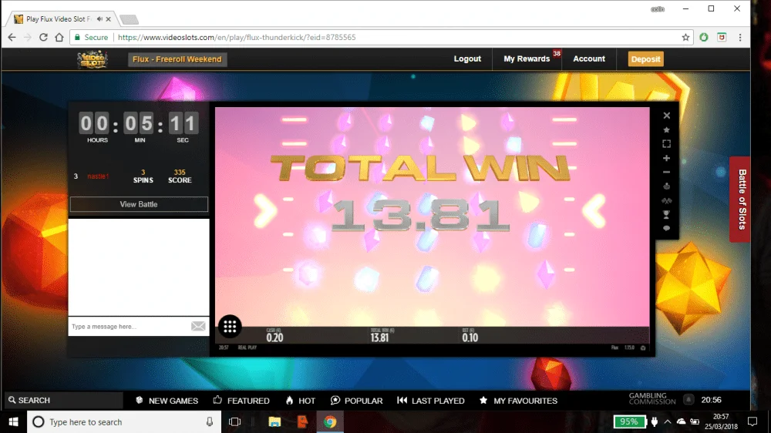Image resolution: width=771 pixels, height=433 pixels.
Task: Open File Explorer from the taskbar
Action: point(274,421)
